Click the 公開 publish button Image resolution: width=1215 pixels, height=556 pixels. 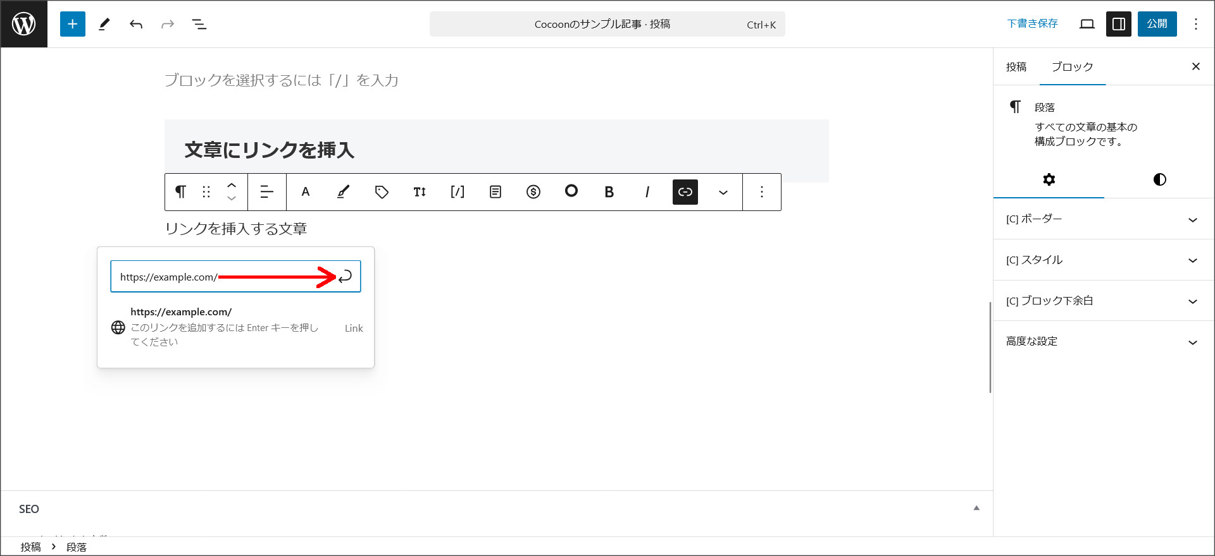click(1157, 24)
